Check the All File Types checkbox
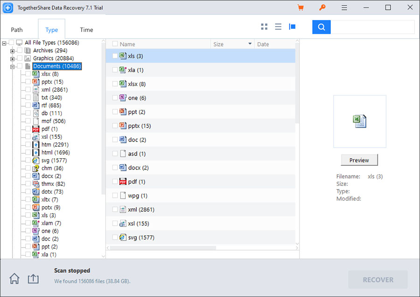Image resolution: width=420 pixels, height=297 pixels. [11, 42]
